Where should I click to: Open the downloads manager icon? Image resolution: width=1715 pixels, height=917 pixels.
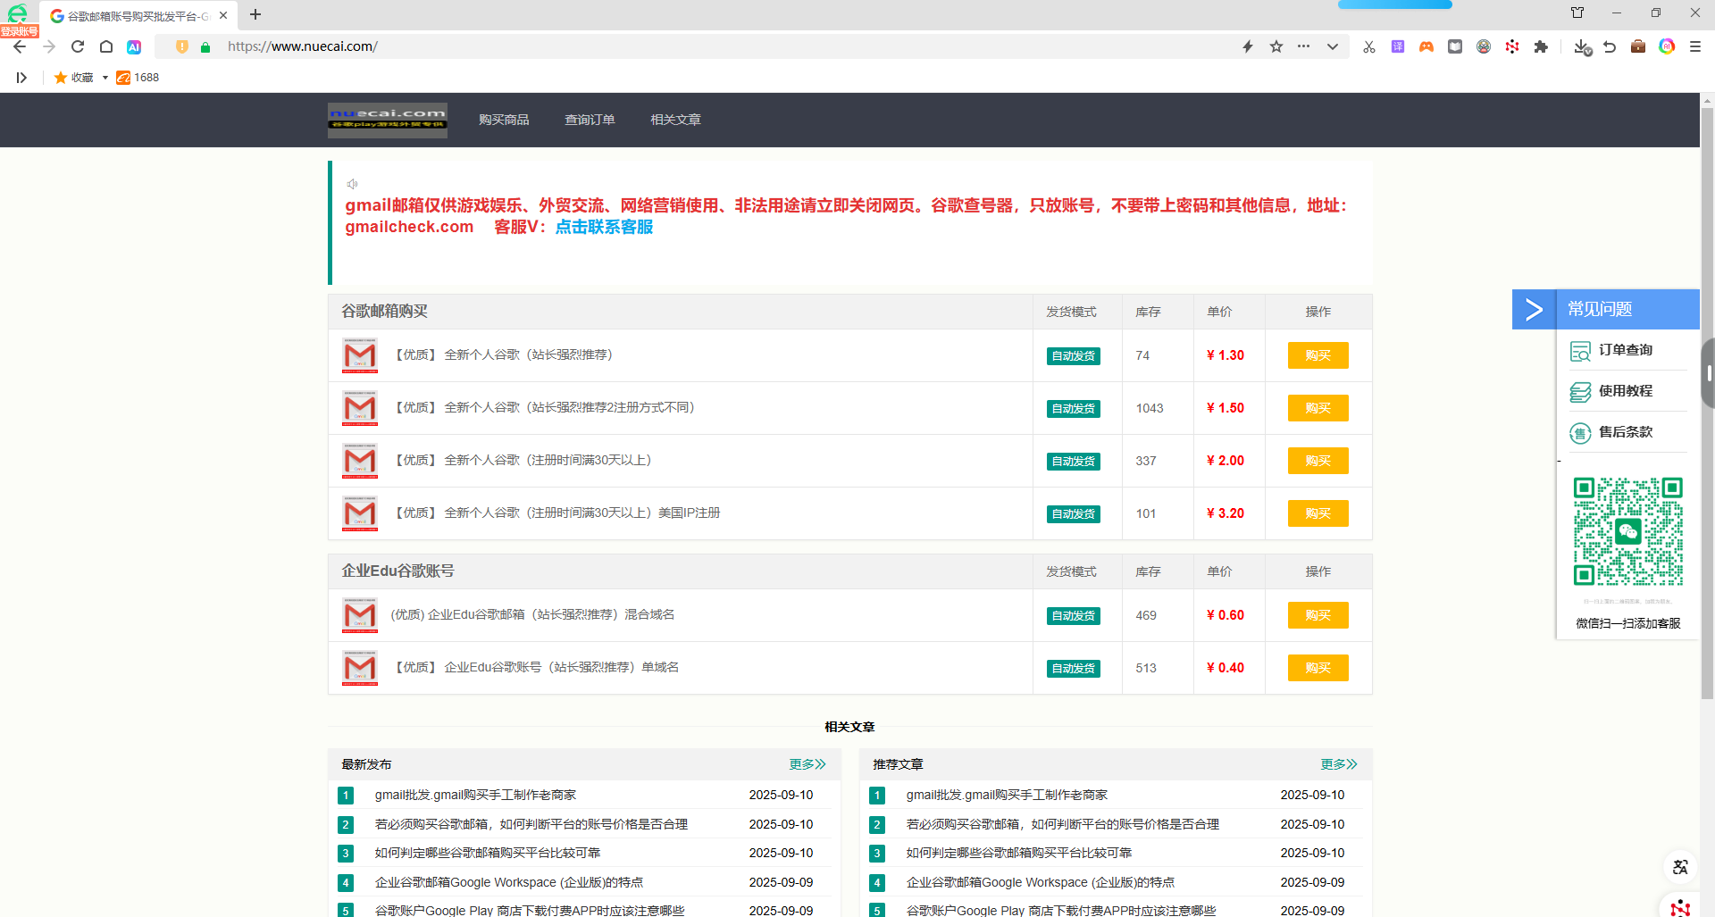[x=1582, y=46]
